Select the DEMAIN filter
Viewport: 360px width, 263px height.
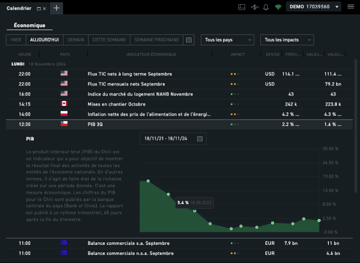(76, 40)
